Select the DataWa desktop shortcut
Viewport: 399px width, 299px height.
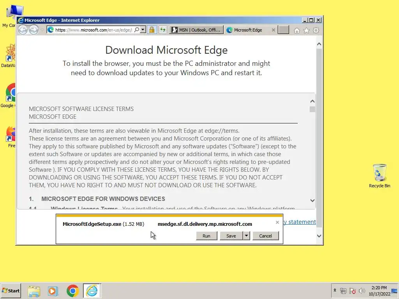click(x=9, y=56)
